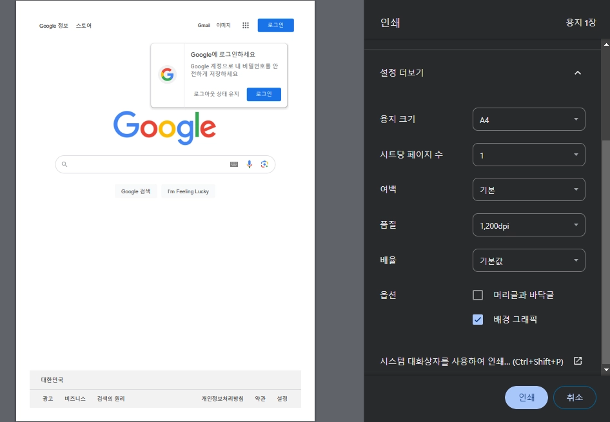Click the Google G logo in sign-in popup
This screenshot has width=610, height=422.
coord(168,75)
